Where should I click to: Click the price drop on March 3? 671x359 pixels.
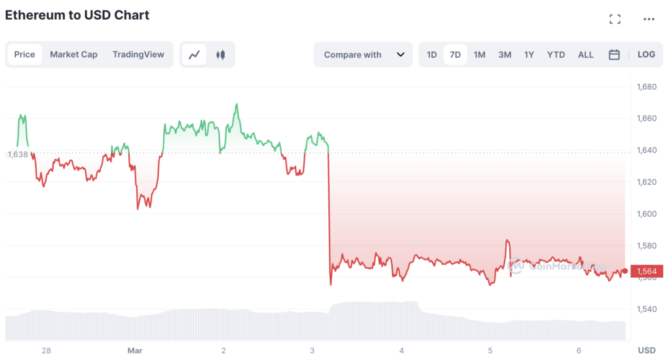tap(329, 216)
